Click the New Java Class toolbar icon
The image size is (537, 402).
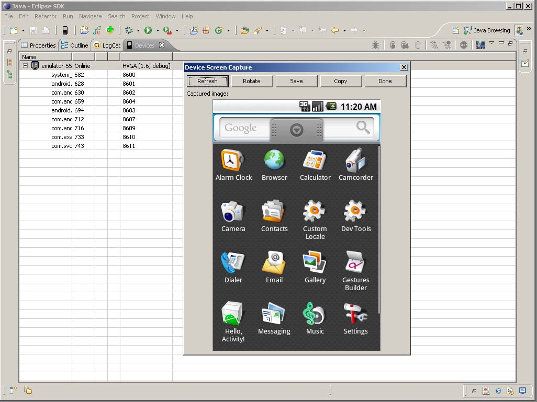(218, 30)
